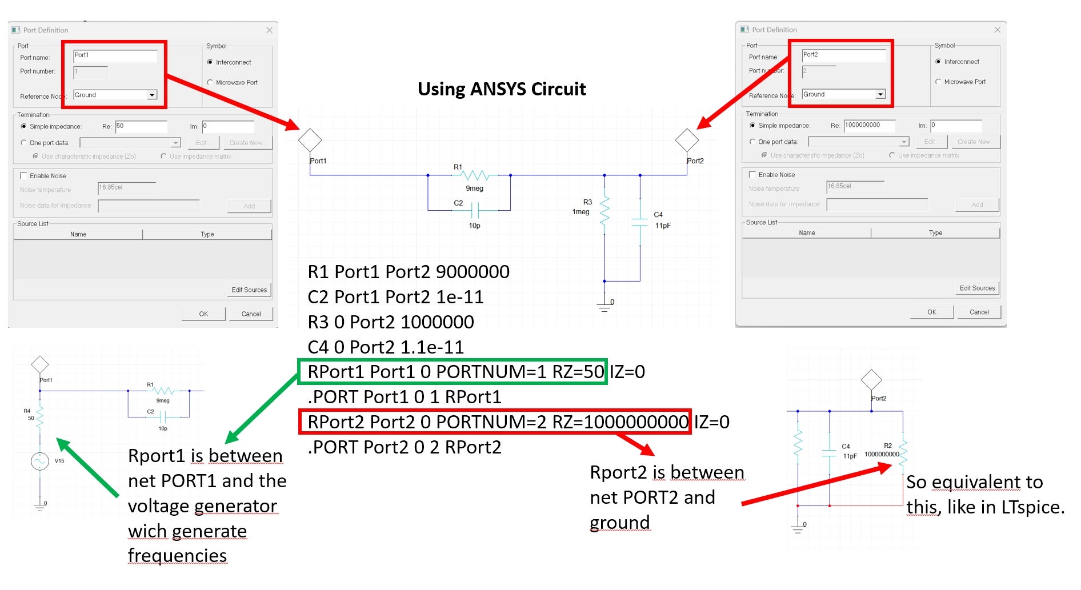The width and height of the screenshot is (1081, 590).
Task: Edit Re impedance field showing 50
Action: click(141, 126)
